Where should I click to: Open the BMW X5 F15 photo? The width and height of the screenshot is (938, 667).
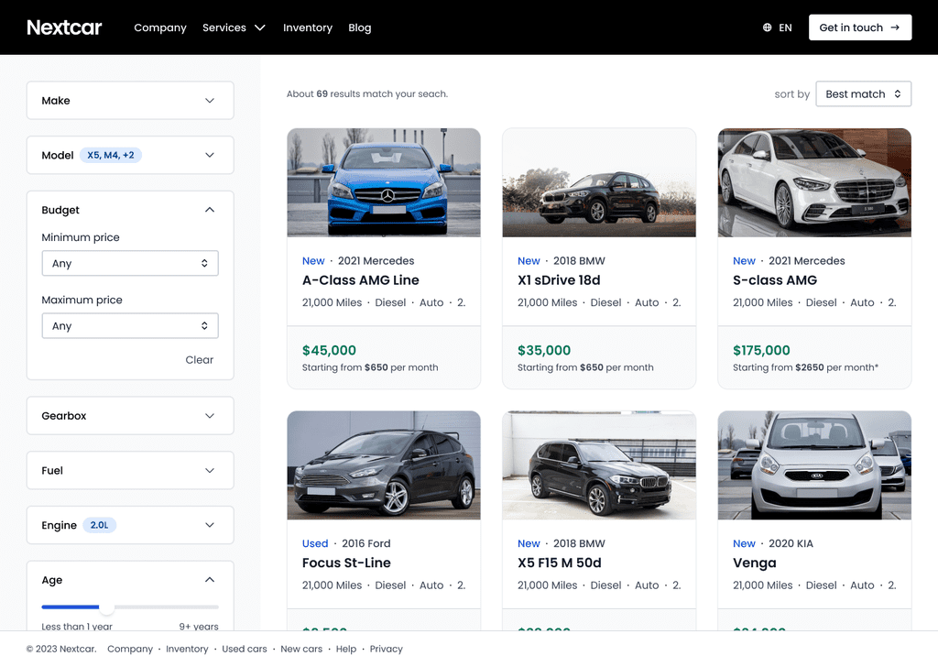pos(599,465)
